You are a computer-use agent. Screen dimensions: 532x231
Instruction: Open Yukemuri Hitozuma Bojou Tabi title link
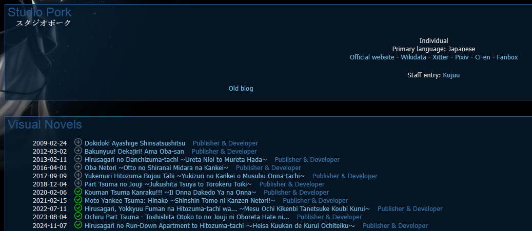(195, 176)
